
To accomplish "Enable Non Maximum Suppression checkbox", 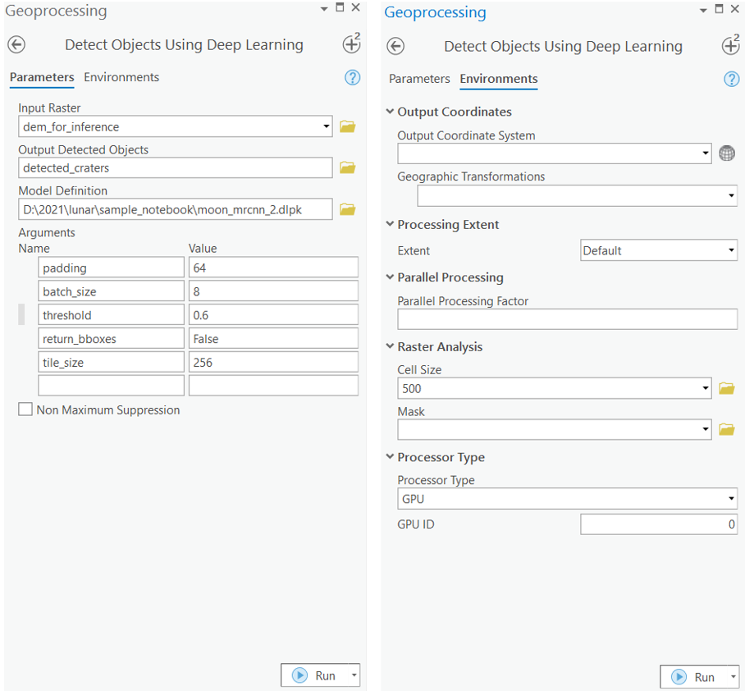I will click(x=25, y=409).
